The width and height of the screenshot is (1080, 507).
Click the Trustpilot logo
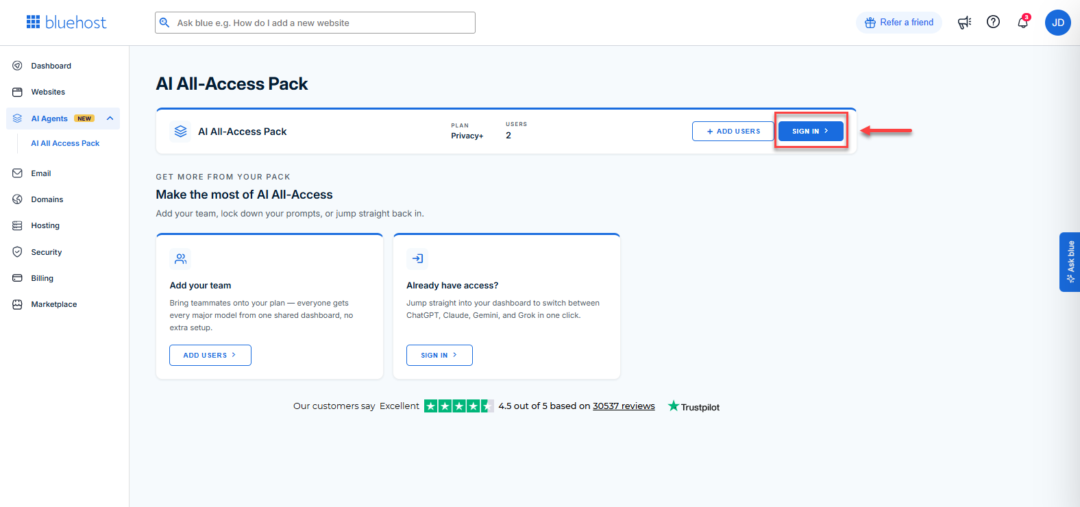pos(694,406)
